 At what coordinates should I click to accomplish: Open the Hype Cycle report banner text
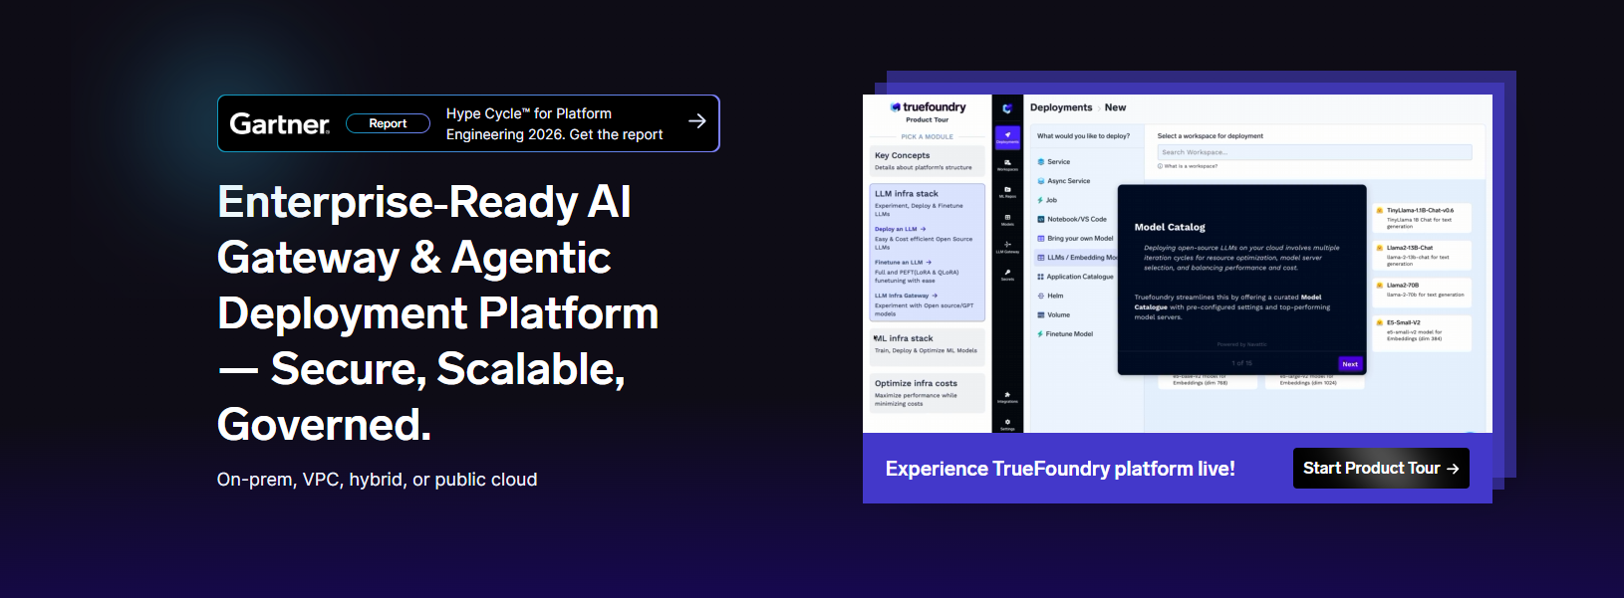point(554,123)
